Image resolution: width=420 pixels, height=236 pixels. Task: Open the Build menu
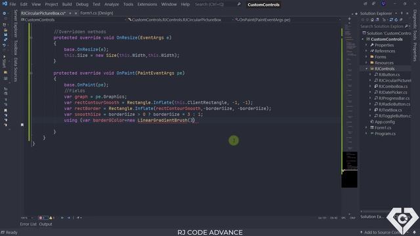67,5
